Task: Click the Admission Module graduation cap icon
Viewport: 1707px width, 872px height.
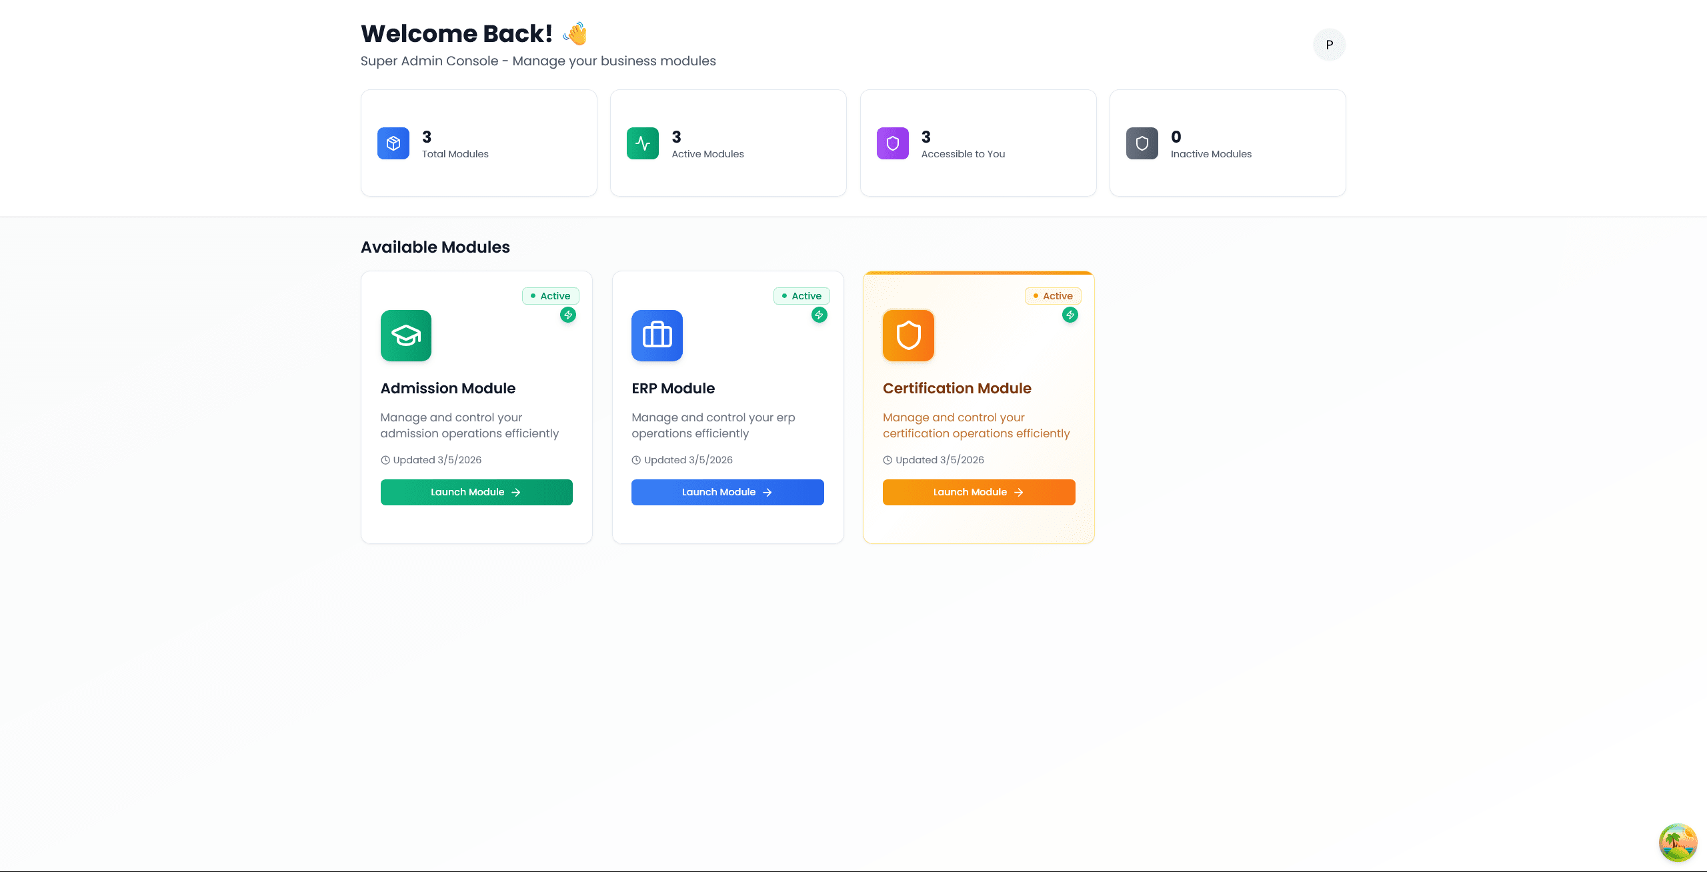Action: [x=406, y=335]
